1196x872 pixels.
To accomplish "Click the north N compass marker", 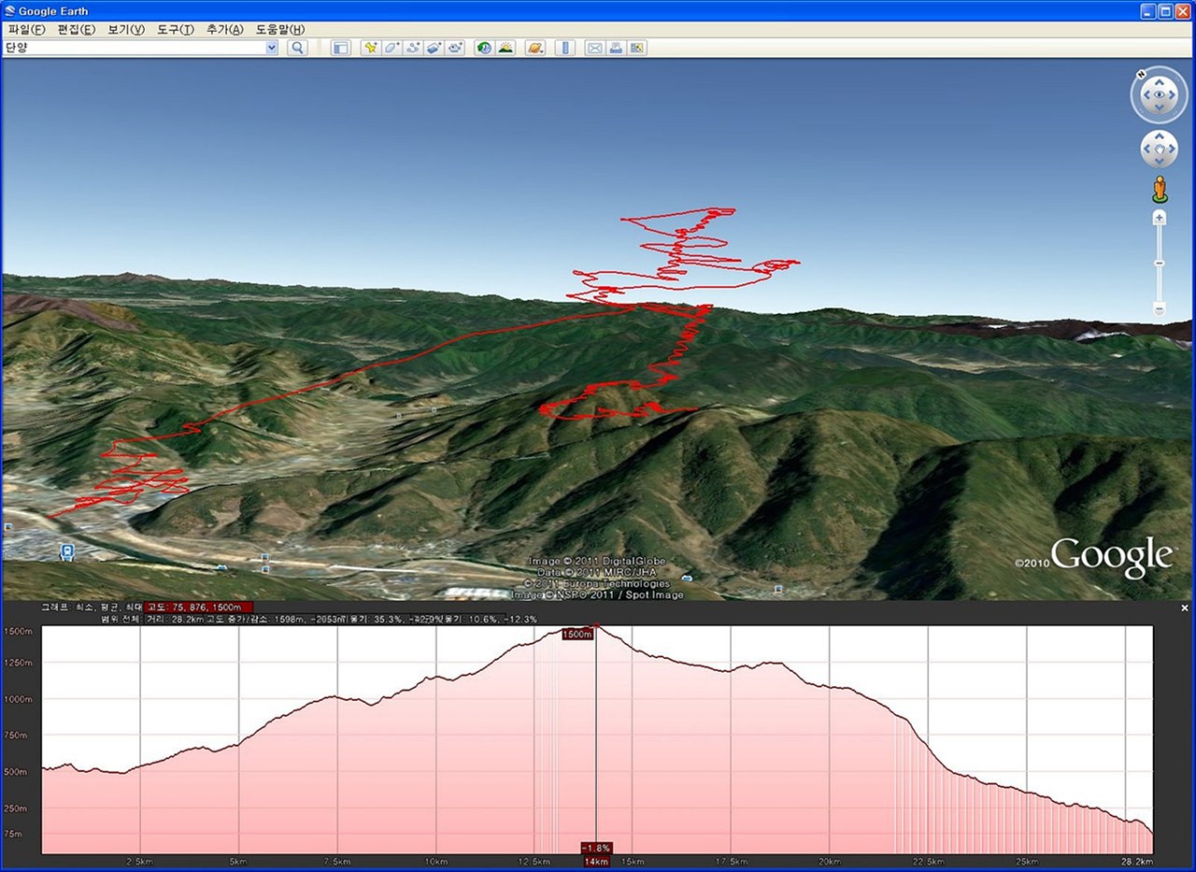I will point(1142,75).
